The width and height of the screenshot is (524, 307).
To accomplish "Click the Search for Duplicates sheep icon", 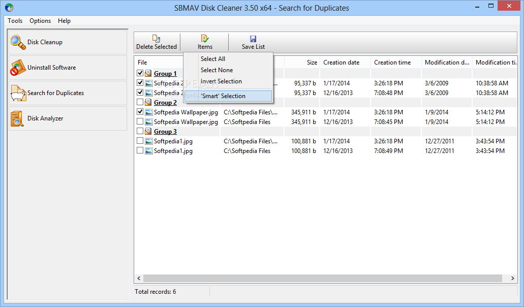I will (18, 93).
